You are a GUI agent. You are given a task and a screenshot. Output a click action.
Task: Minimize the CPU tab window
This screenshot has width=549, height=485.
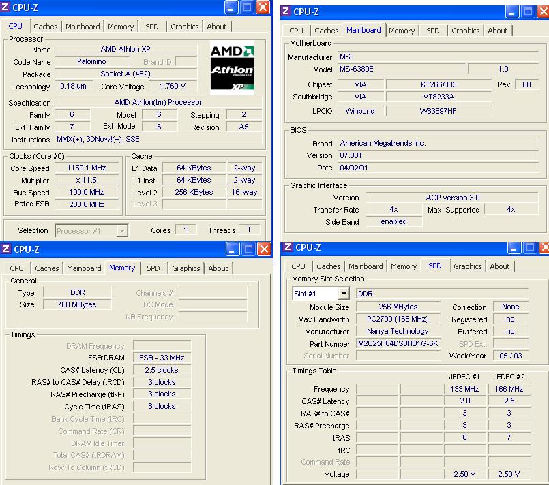pos(231,7)
